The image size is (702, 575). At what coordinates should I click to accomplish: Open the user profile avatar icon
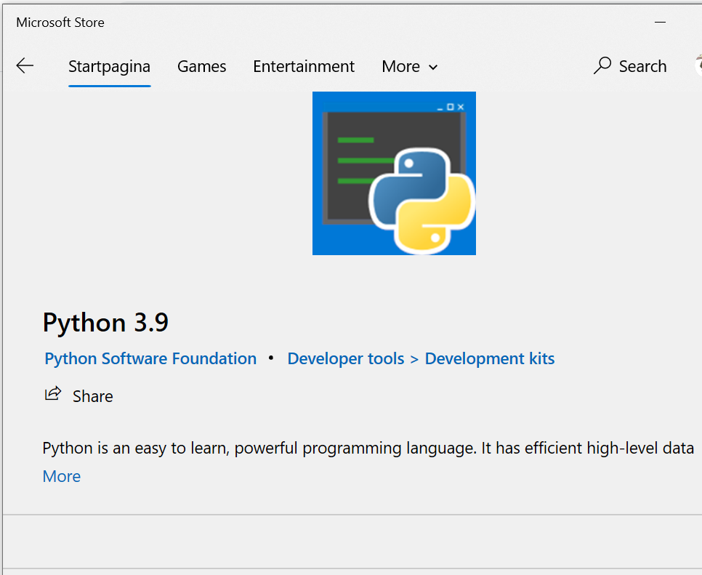[698, 64]
